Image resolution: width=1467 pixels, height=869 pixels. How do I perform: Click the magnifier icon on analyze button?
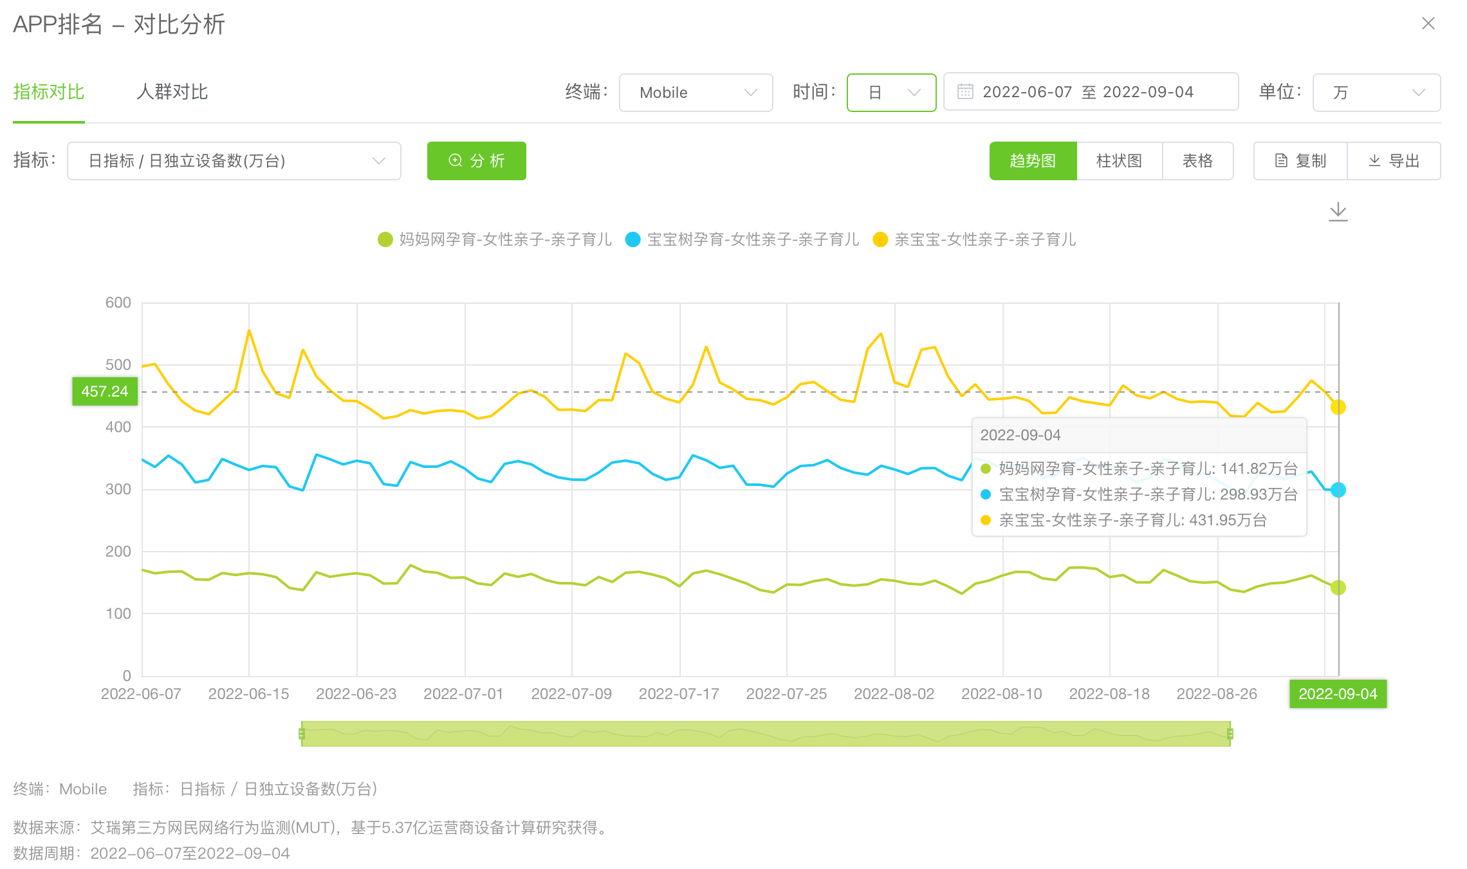click(x=456, y=161)
